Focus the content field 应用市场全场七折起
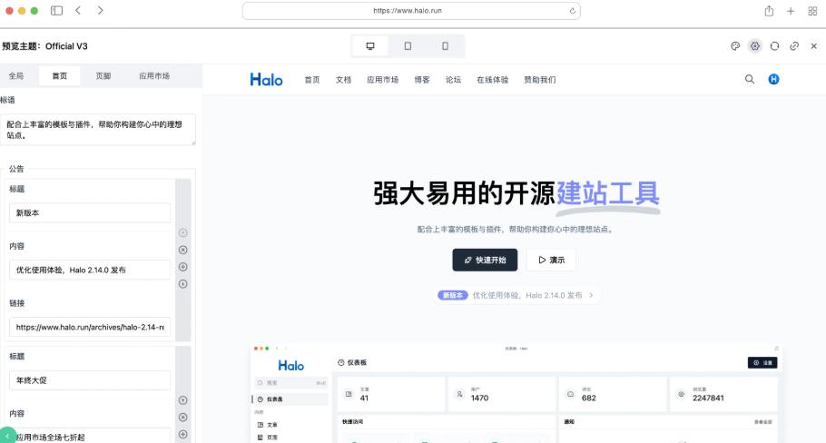The height and width of the screenshot is (443, 826). point(90,436)
